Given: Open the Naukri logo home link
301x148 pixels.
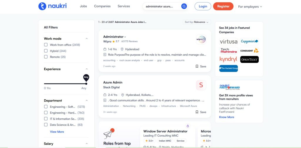Looking at the screenshot, I should 52,6.
